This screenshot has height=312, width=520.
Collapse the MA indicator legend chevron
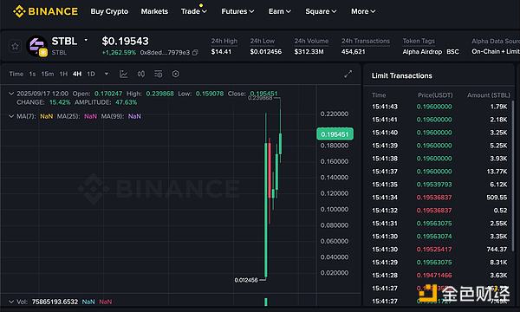pos(11,116)
